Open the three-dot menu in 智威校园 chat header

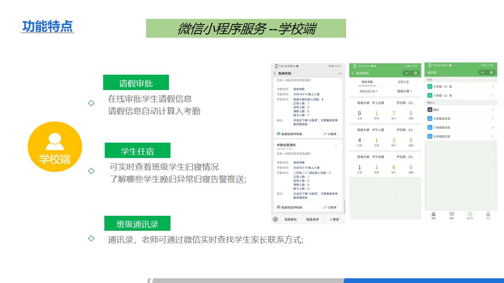(x=340, y=74)
